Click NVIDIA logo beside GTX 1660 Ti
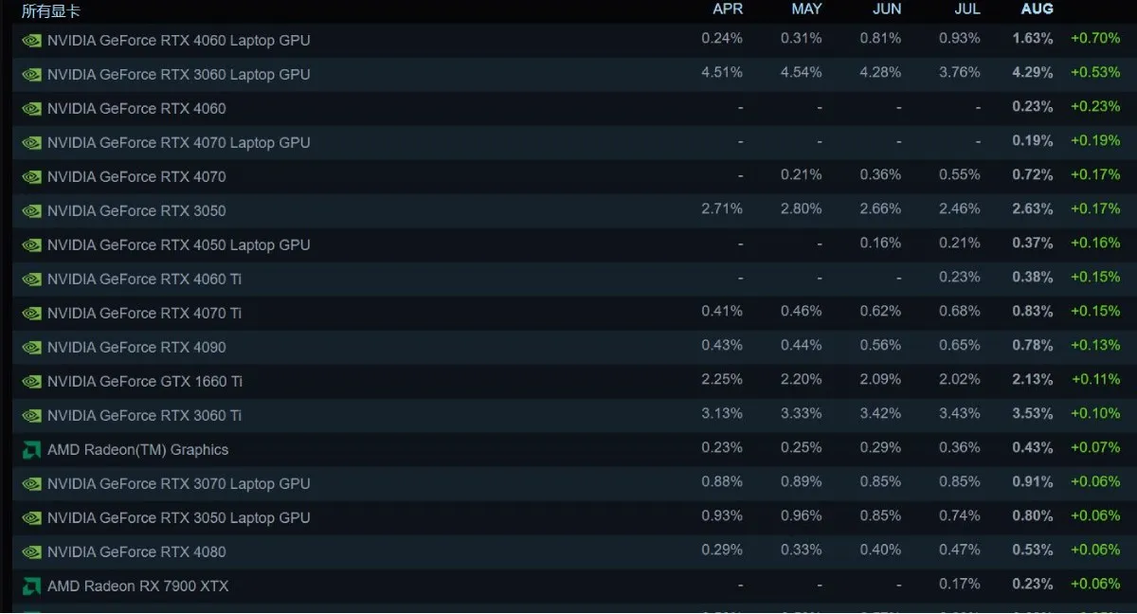The image size is (1137, 614). [31, 382]
